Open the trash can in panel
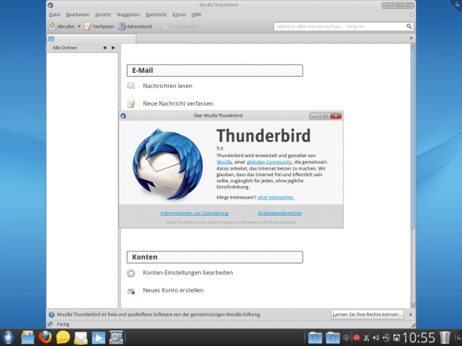462x346 pixels. [445, 338]
